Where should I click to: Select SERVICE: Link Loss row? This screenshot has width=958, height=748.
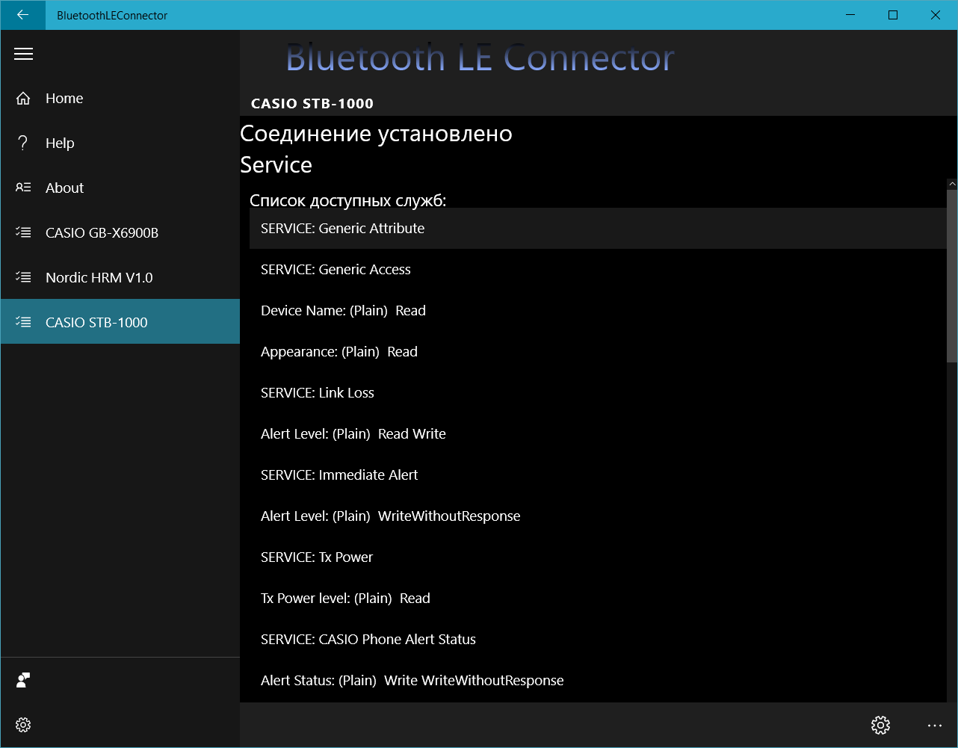click(598, 392)
